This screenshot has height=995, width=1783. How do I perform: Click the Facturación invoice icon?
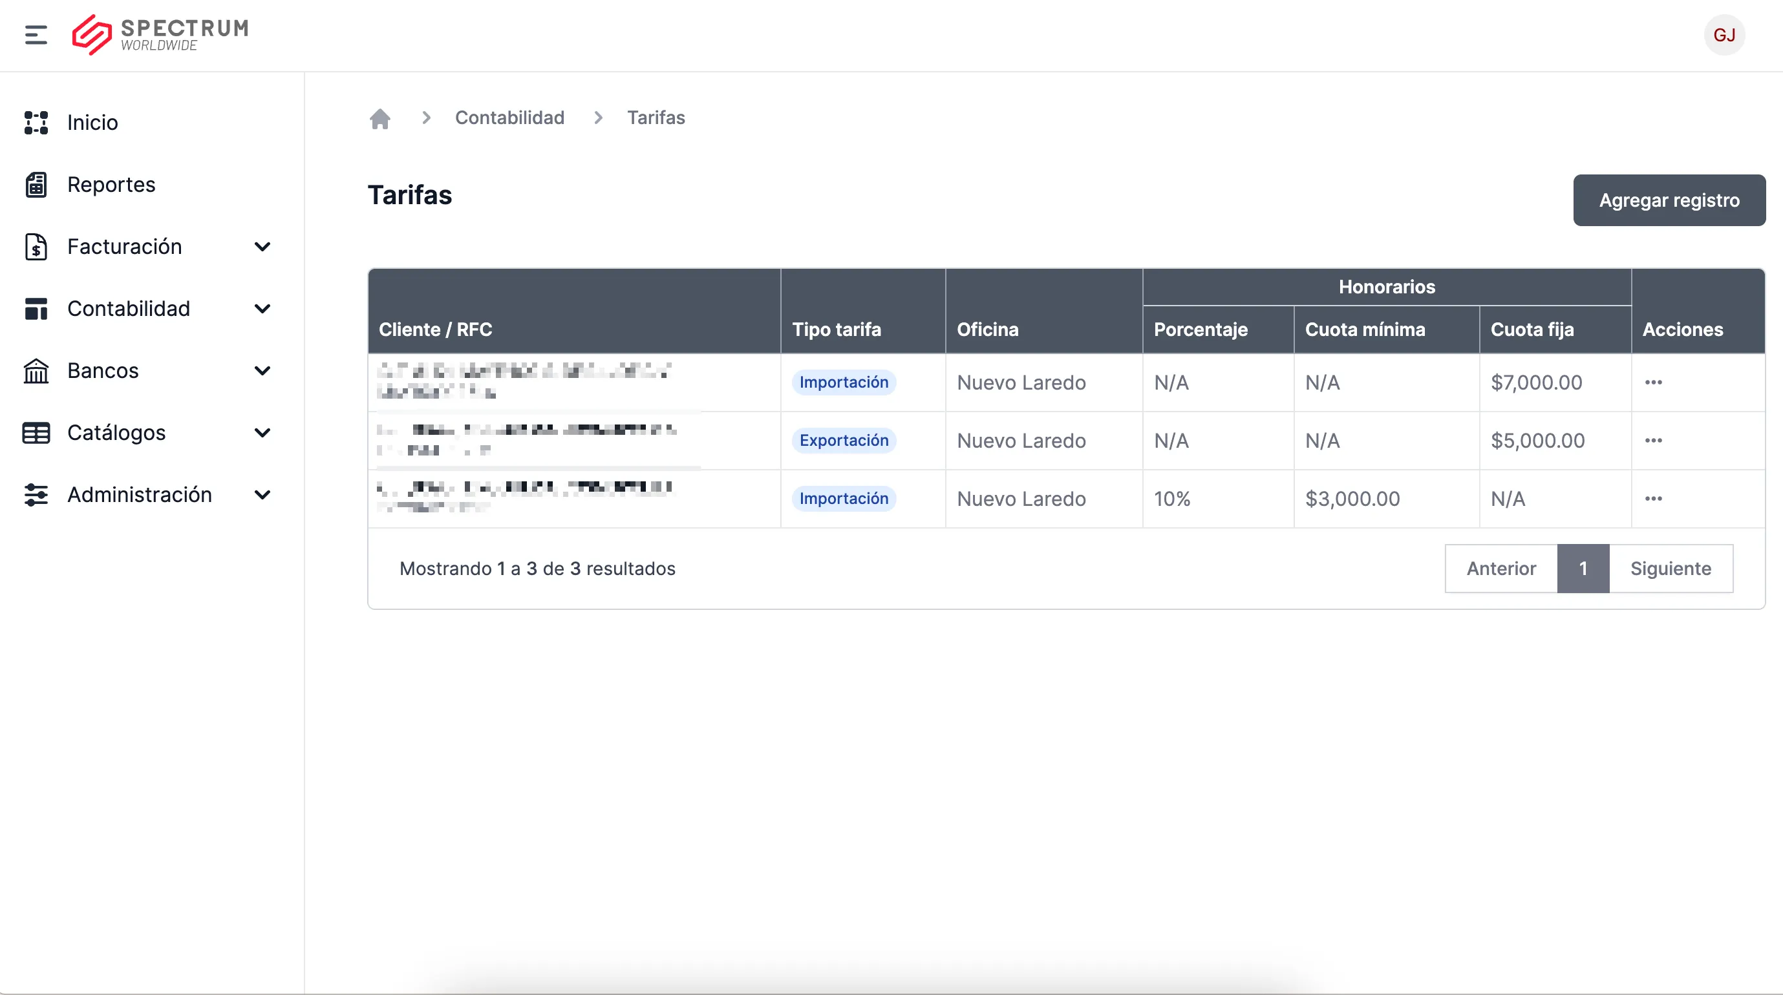pos(36,247)
